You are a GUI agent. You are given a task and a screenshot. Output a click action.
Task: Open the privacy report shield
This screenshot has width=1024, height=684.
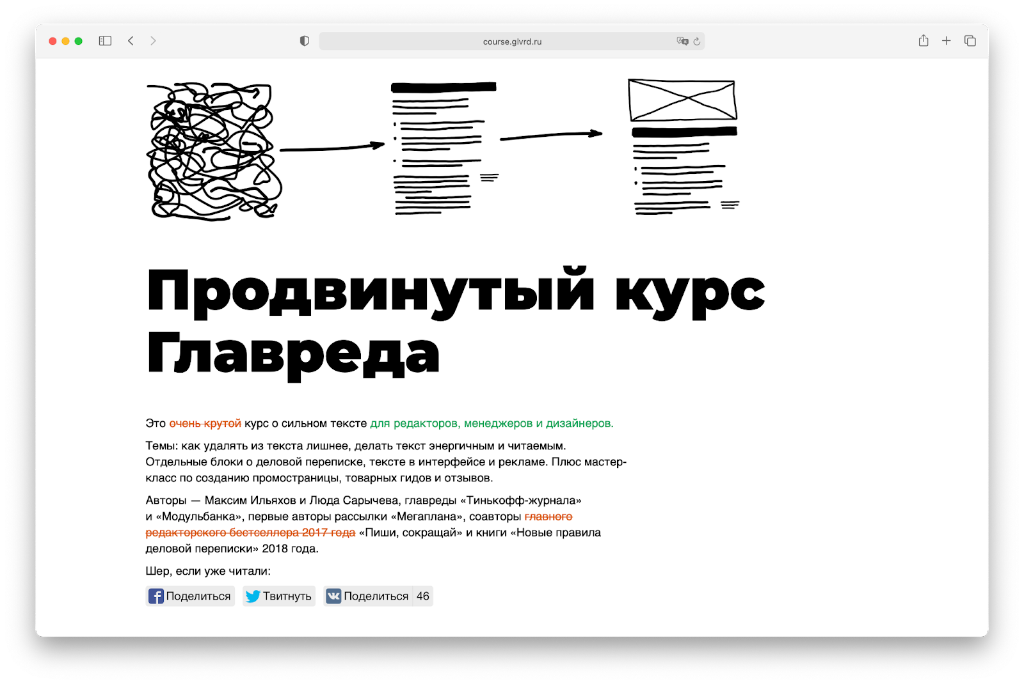point(305,41)
